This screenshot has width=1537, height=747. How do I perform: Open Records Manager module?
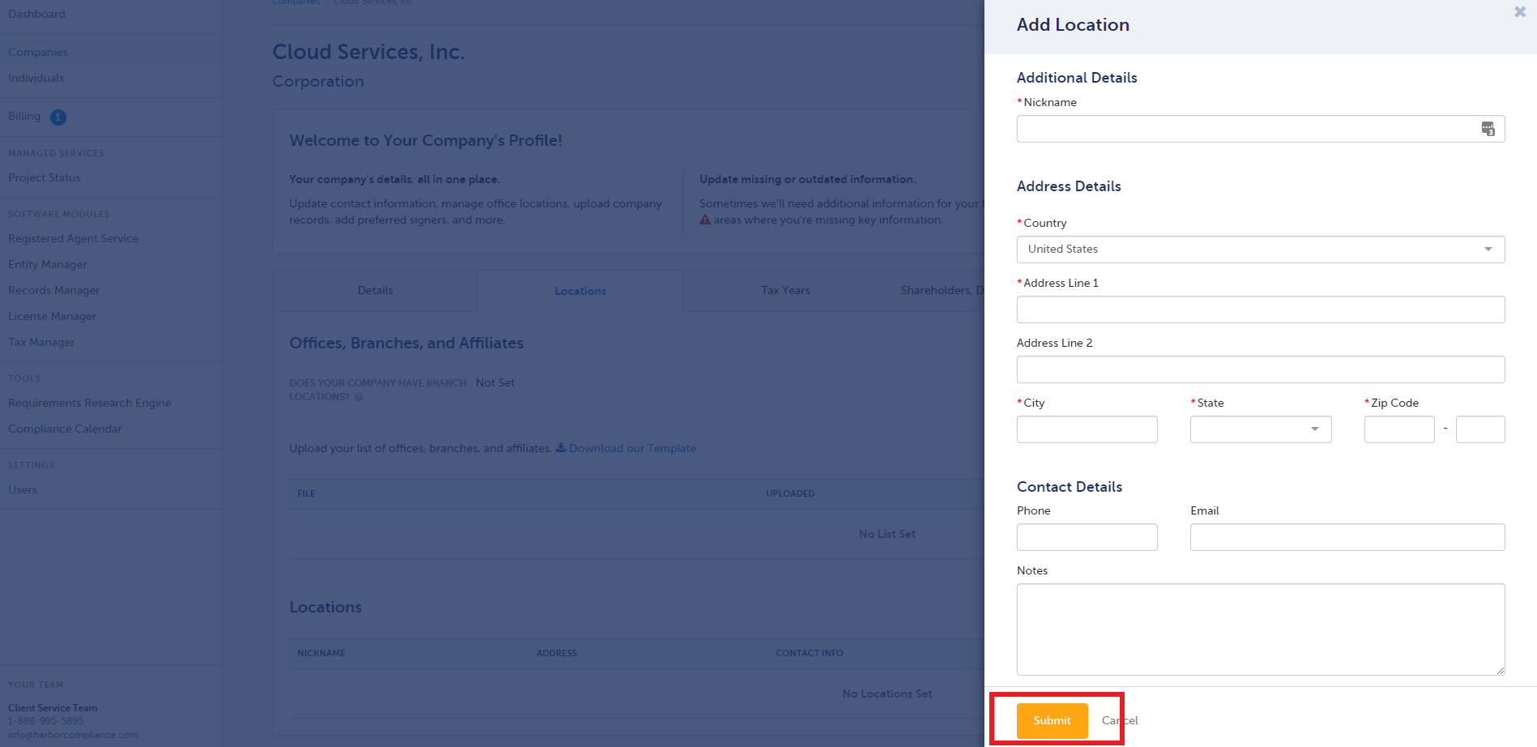[53, 290]
